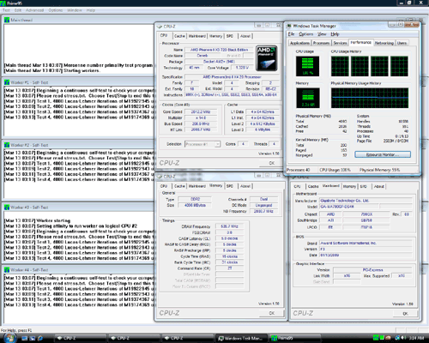Open the Edit menu in Prime95

18,10
